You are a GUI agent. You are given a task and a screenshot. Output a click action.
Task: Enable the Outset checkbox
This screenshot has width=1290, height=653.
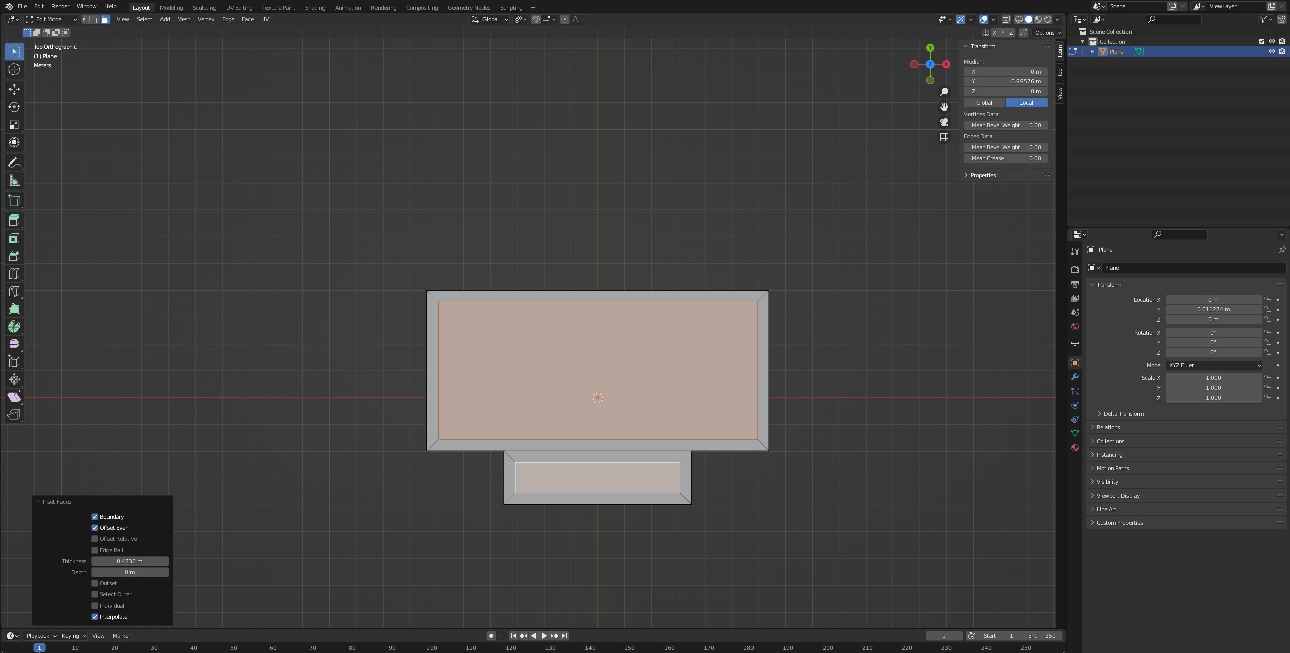click(95, 583)
